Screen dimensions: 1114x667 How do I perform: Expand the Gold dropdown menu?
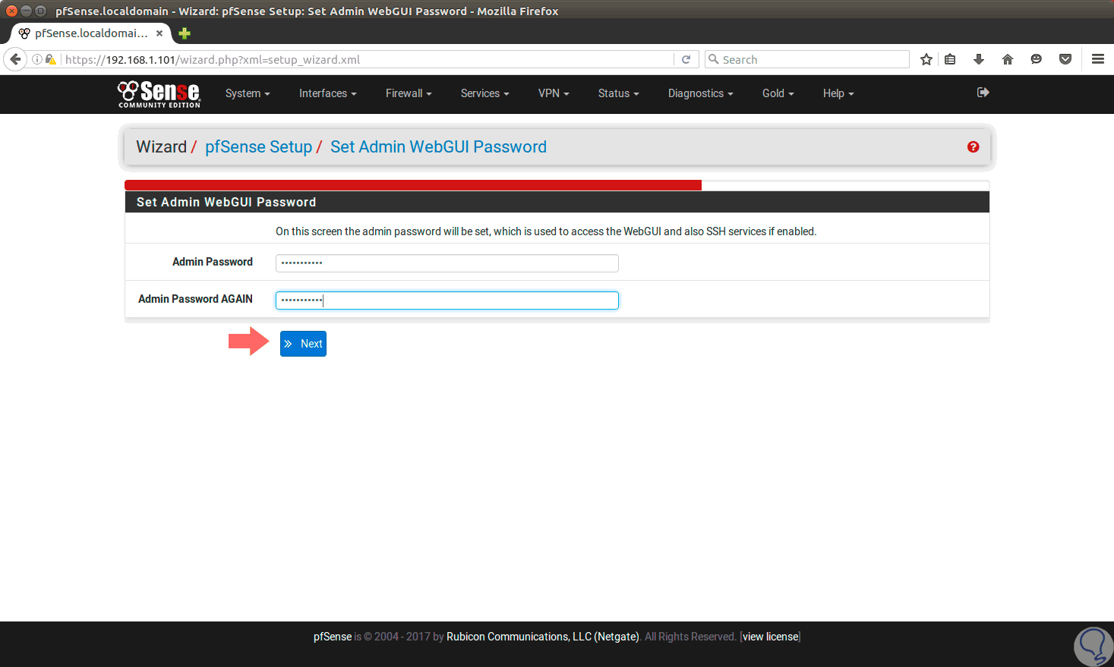[x=778, y=93]
